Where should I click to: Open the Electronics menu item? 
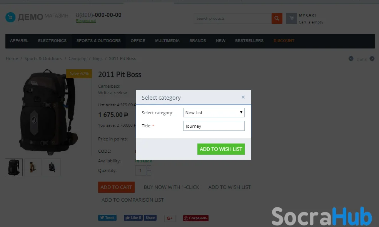(x=52, y=41)
